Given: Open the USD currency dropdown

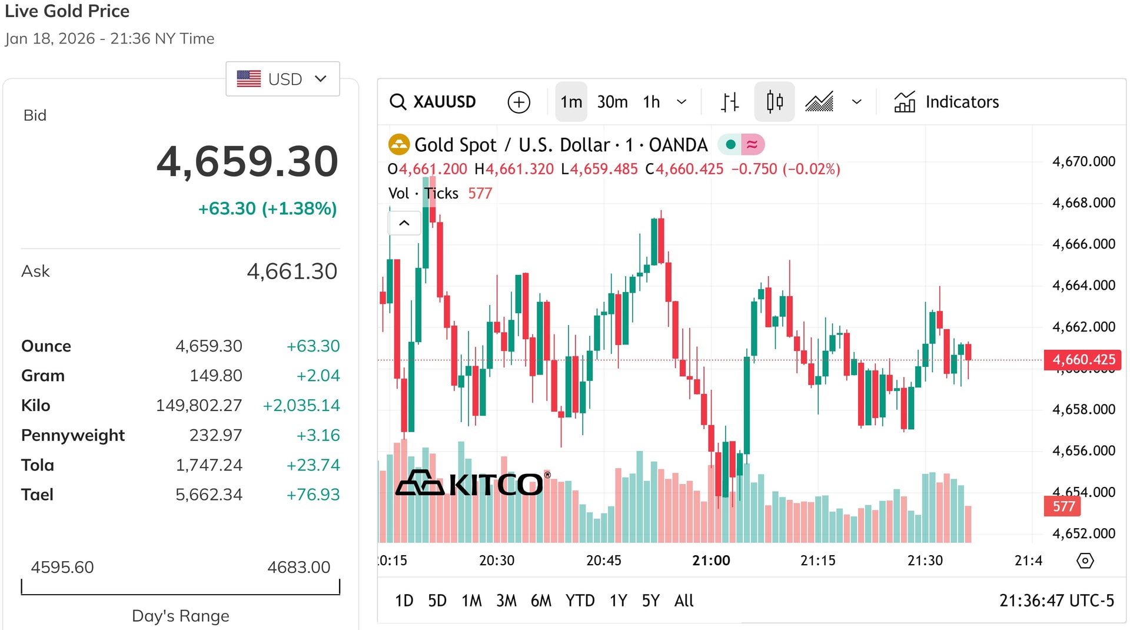Looking at the screenshot, I should point(282,79).
